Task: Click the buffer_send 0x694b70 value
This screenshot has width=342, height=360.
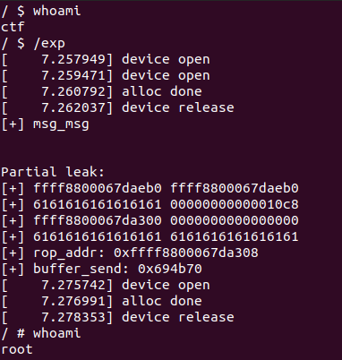Action: coord(170,269)
